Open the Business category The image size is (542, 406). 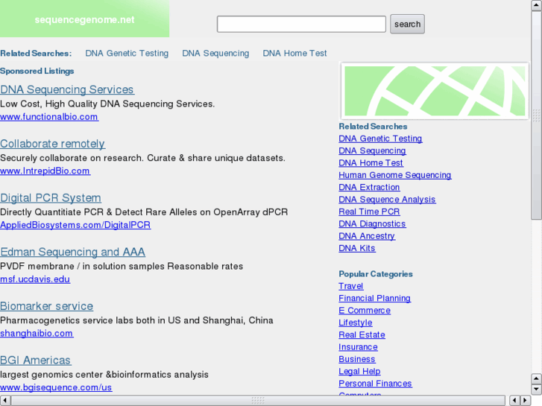(357, 359)
